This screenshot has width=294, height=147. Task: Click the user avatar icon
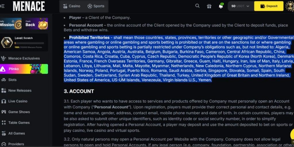pyautogui.click(x=290, y=6)
